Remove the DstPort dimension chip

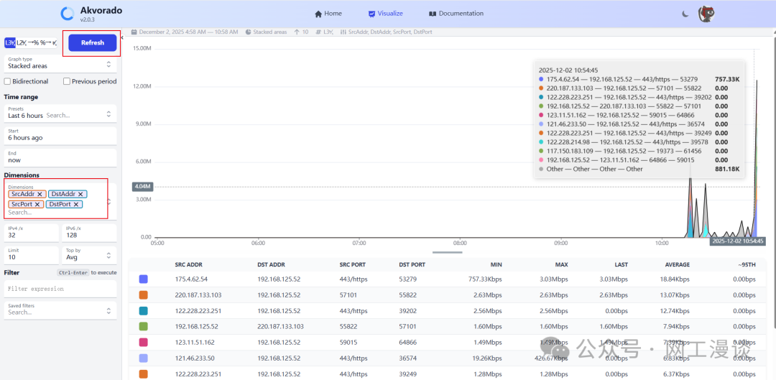coord(76,204)
